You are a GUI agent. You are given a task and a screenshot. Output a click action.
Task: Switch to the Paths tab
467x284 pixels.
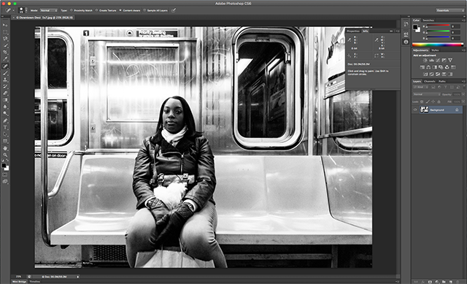coord(442,81)
